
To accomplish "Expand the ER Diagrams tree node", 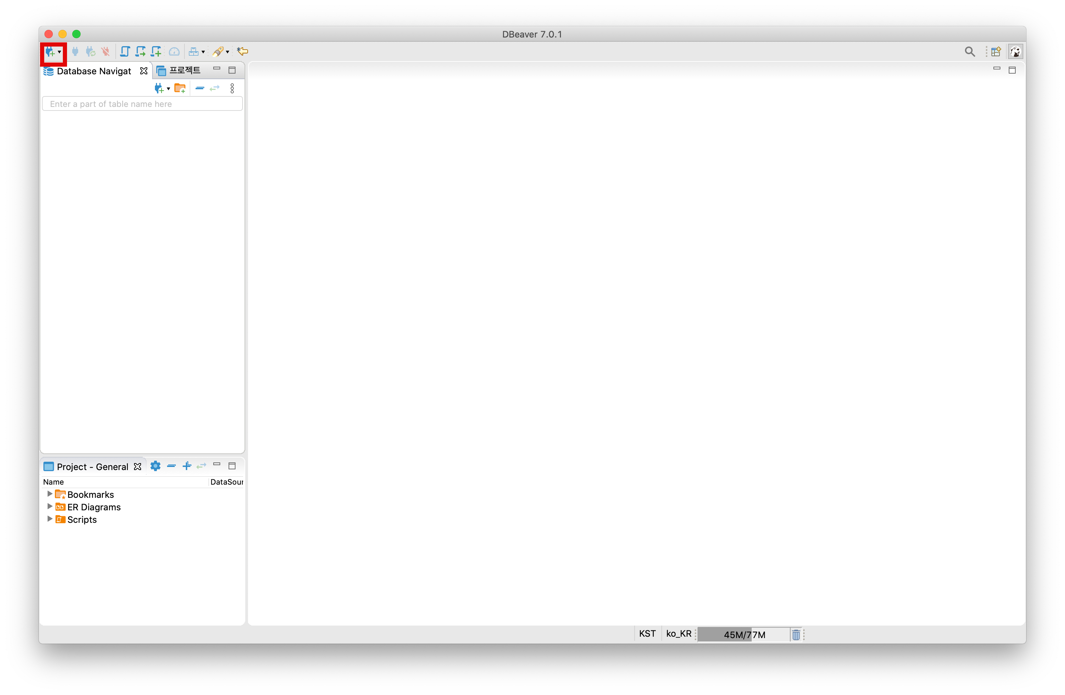I will click(50, 506).
